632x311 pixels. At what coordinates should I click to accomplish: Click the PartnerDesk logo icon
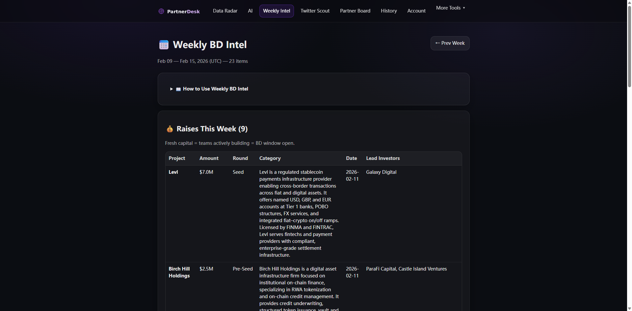click(x=161, y=11)
